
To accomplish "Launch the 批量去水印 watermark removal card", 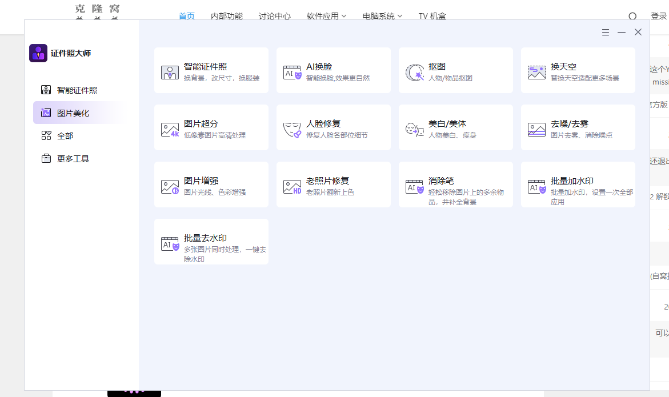I will [x=211, y=242].
